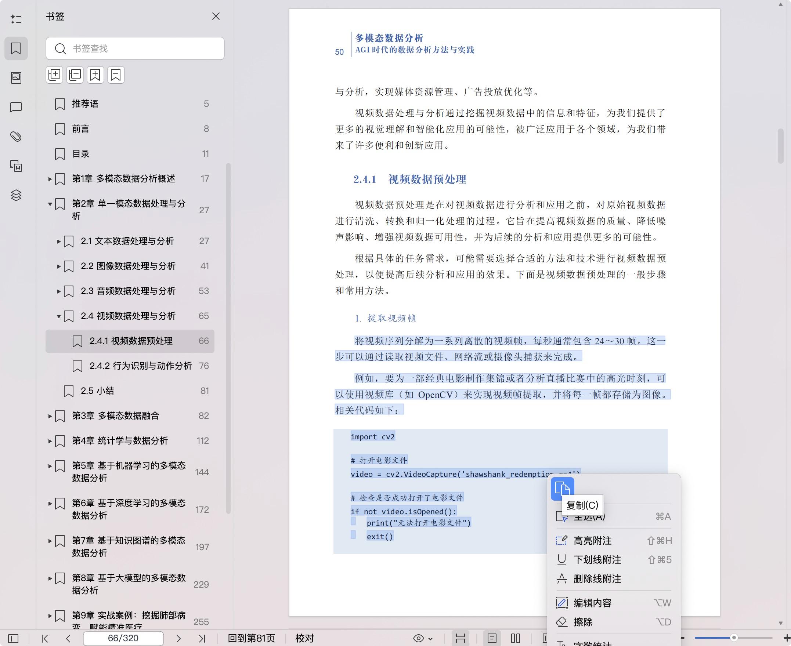Image resolution: width=791 pixels, height=646 pixels.
Task: Collapse 第2章 单一模态数据处理与分析 bookmark
Action: point(50,204)
